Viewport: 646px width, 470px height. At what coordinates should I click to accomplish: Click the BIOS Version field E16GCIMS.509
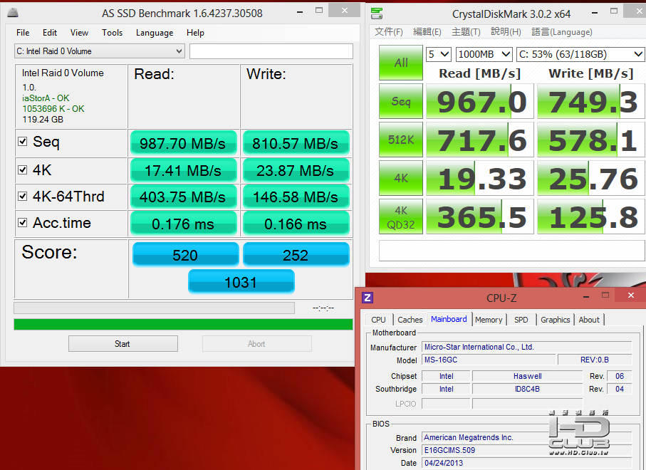click(526, 450)
